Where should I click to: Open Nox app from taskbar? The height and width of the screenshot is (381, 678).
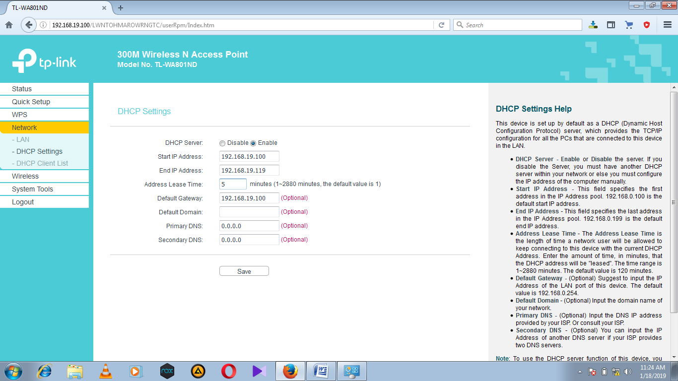(x=167, y=371)
